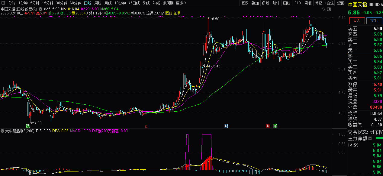Click the 固废治理 sector link
The height and width of the screenshot is (176, 383).
(172, 14)
